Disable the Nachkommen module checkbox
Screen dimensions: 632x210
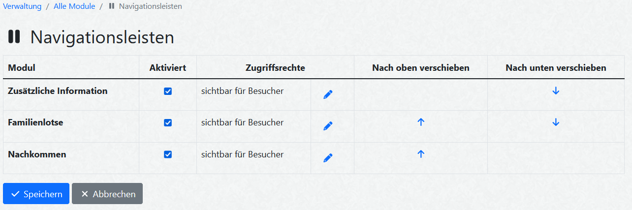(x=168, y=154)
